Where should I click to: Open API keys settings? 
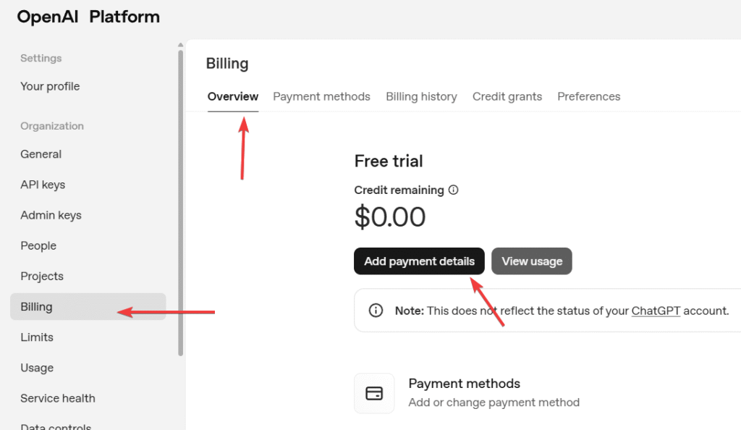pyautogui.click(x=43, y=185)
